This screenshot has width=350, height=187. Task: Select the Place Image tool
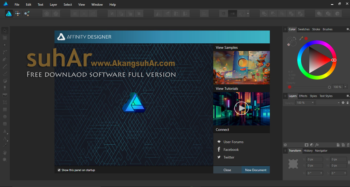tap(5, 95)
